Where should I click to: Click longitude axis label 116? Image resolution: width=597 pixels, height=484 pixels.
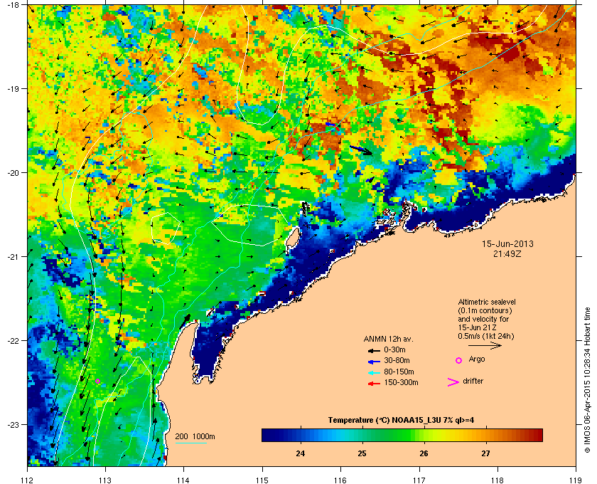(x=340, y=480)
